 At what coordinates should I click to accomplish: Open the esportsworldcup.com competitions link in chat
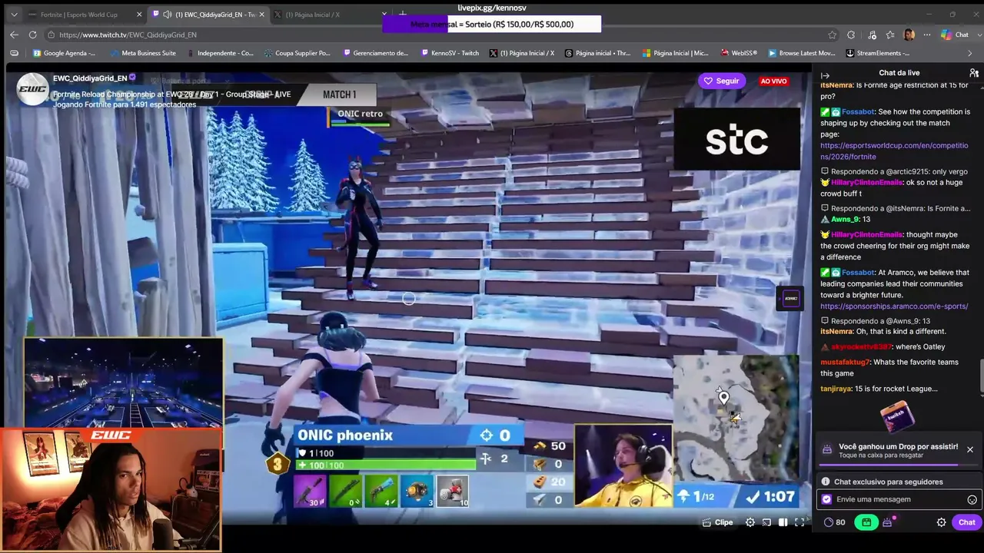pos(894,151)
